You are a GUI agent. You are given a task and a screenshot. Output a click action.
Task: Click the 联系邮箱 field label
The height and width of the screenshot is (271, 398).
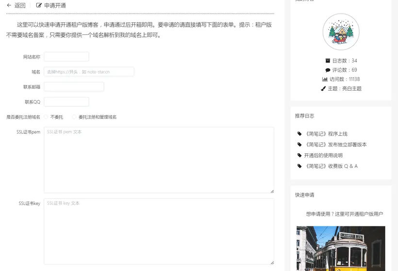(32, 87)
